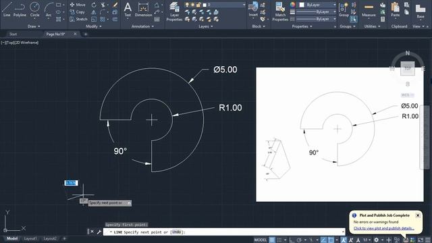Screen dimensions: 432x243
Task: Click the Rotate tool icon
Action: click(x=94, y=5)
